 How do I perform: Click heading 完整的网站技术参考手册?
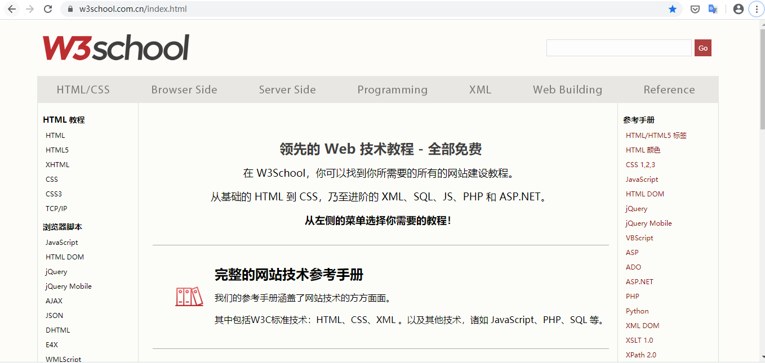289,275
